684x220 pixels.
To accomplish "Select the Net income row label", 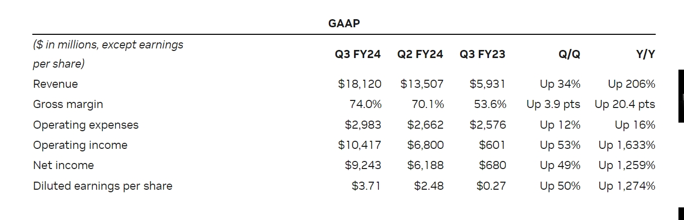I will point(64,166).
